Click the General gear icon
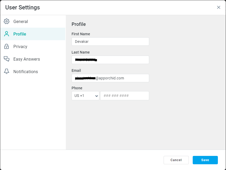The height and width of the screenshot is (170, 226). (7, 21)
